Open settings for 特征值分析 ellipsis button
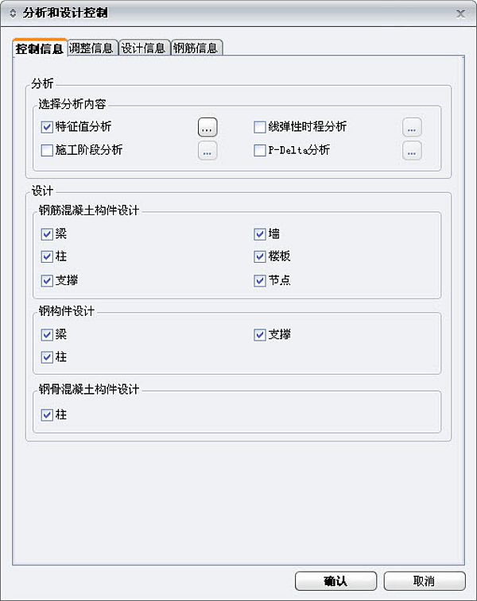The height and width of the screenshot is (601, 477). (207, 127)
